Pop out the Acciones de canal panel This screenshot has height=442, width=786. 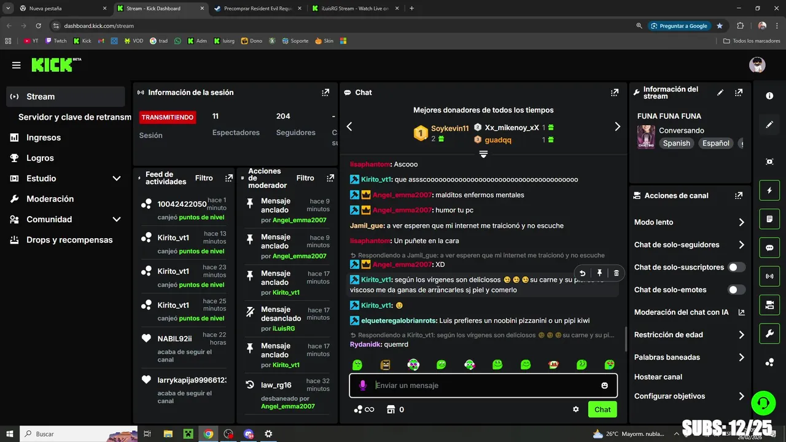pos(739,196)
